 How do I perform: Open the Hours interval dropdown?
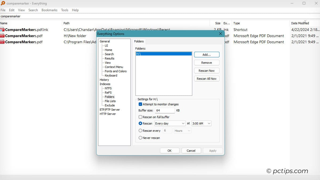click(182, 130)
